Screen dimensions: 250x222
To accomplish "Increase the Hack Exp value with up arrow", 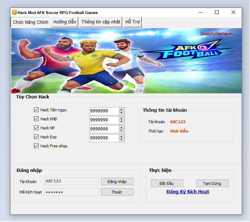I will point(122,137).
